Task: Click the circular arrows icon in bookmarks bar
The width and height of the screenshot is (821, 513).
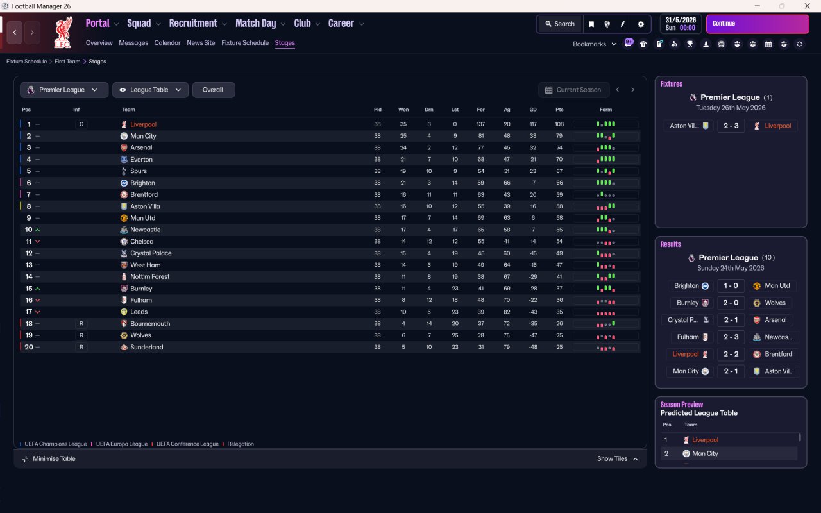Action: point(799,44)
